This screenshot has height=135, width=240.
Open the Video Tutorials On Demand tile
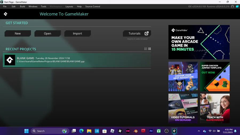183,108
